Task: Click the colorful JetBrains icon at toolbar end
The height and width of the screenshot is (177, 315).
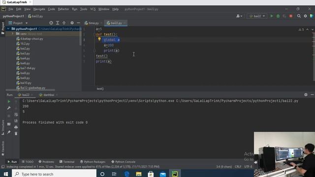Action: (x=312, y=16)
